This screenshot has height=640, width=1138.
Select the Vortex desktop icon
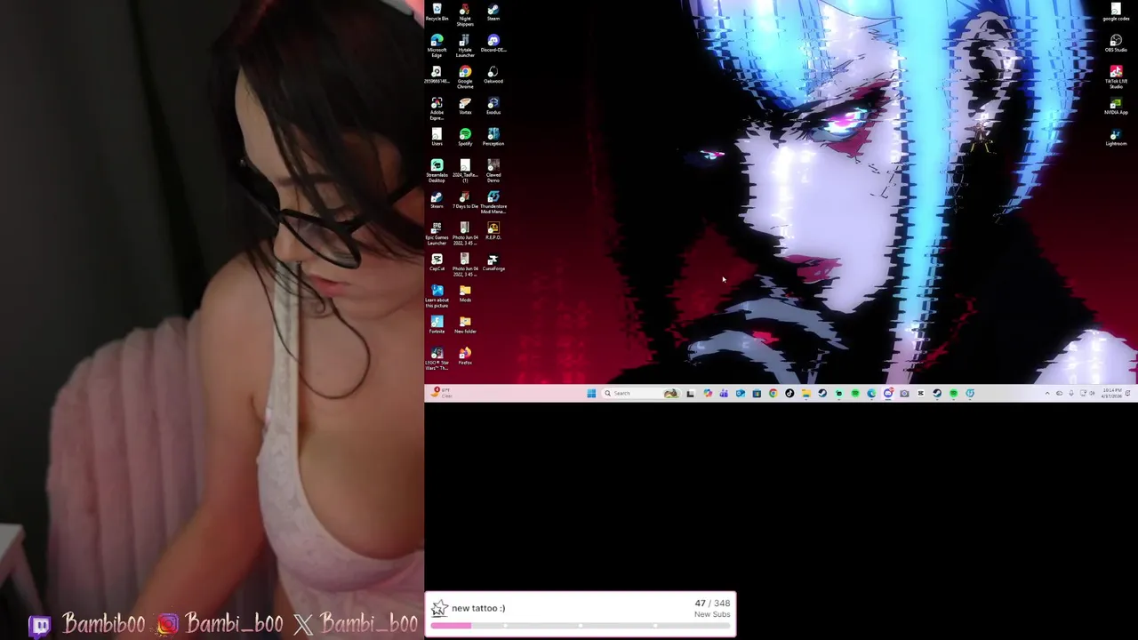(x=465, y=106)
